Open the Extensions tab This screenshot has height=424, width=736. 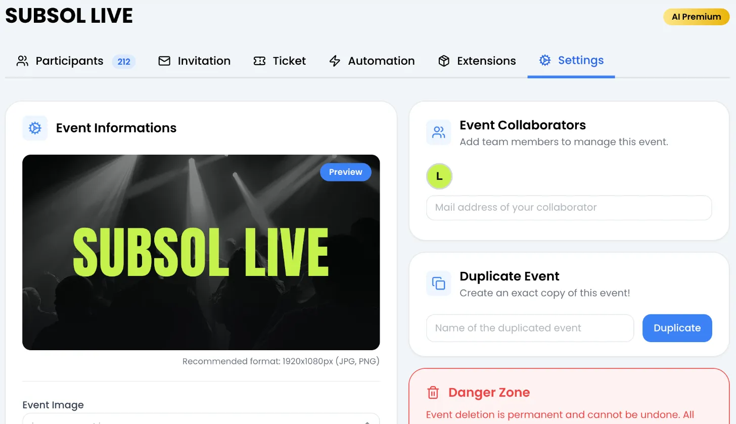click(477, 61)
